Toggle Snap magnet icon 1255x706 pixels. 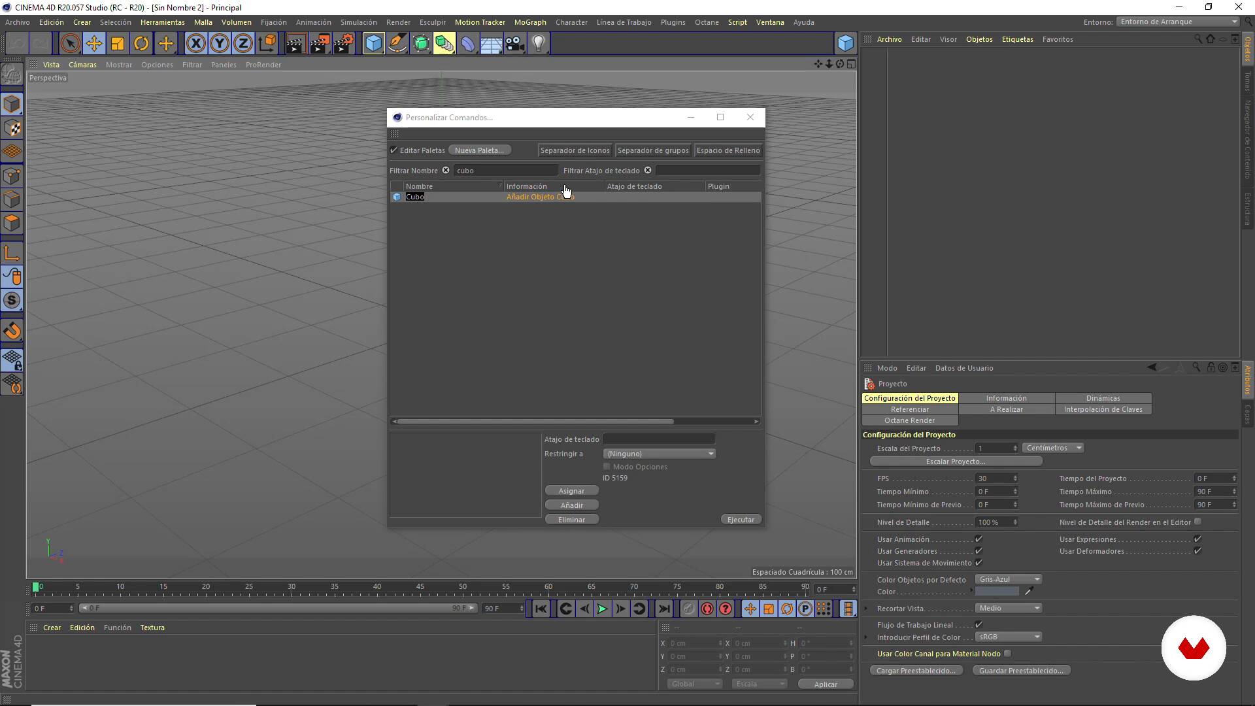12,331
